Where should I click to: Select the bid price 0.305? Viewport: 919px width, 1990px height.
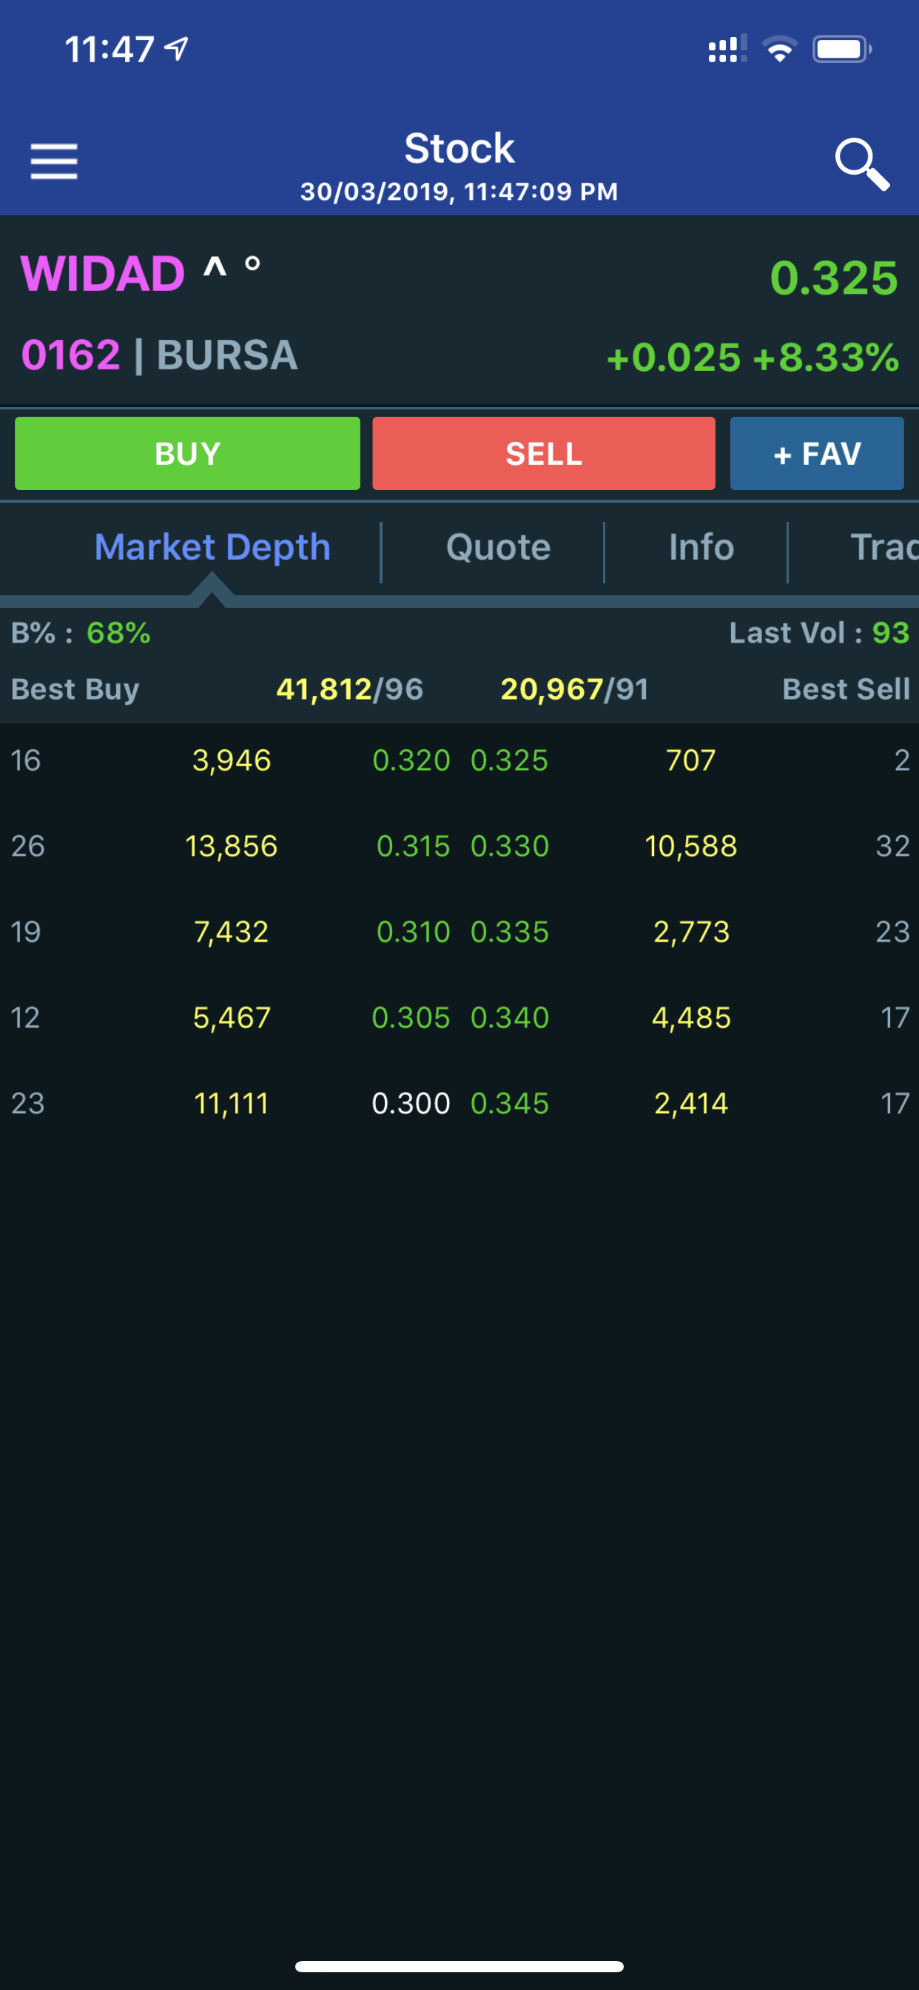coord(411,1017)
